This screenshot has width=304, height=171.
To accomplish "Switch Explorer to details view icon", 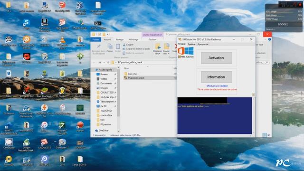I will click(x=265, y=135).
